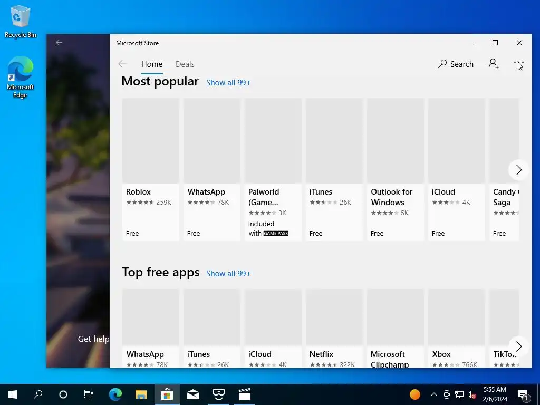The height and width of the screenshot is (405, 540).
Task: Open WhatsApp in Top free apps
Action: pyautogui.click(x=151, y=317)
